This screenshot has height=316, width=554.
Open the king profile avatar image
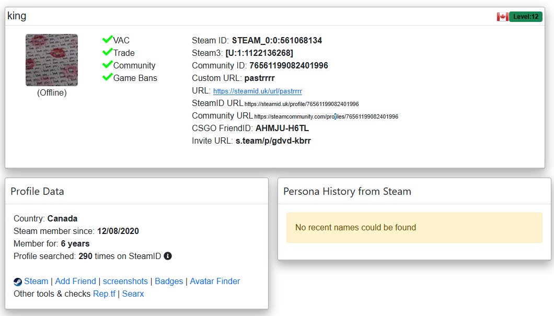[52, 60]
